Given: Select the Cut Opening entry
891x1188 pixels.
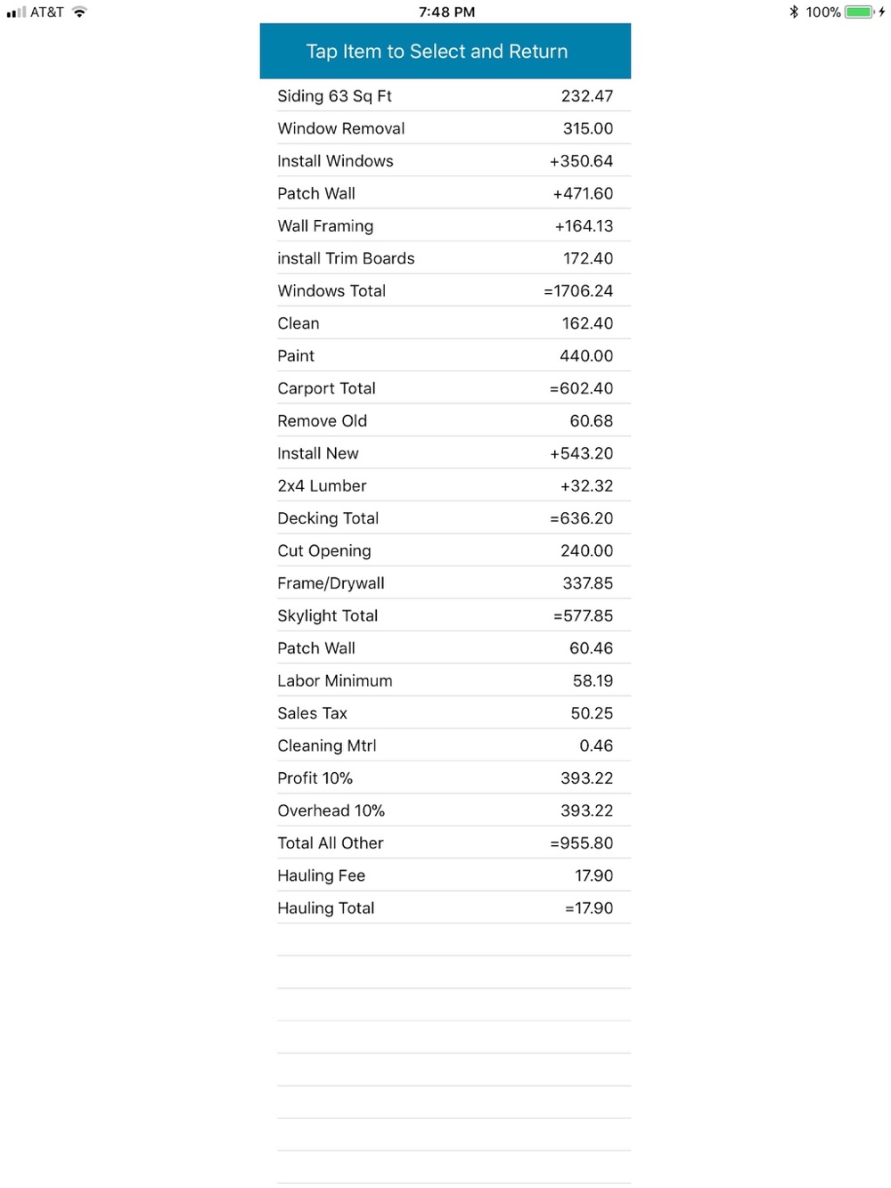Looking at the screenshot, I should [445, 550].
